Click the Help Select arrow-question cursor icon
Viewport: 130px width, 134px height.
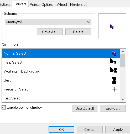(x=113, y=61)
